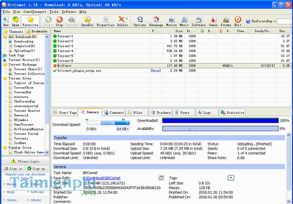
Task: Click the search input box in toolbar
Action: (x=285, y=21)
